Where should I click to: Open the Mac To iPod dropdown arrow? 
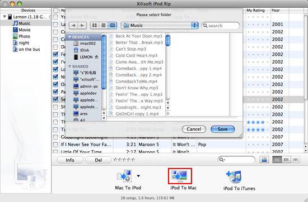(138, 176)
